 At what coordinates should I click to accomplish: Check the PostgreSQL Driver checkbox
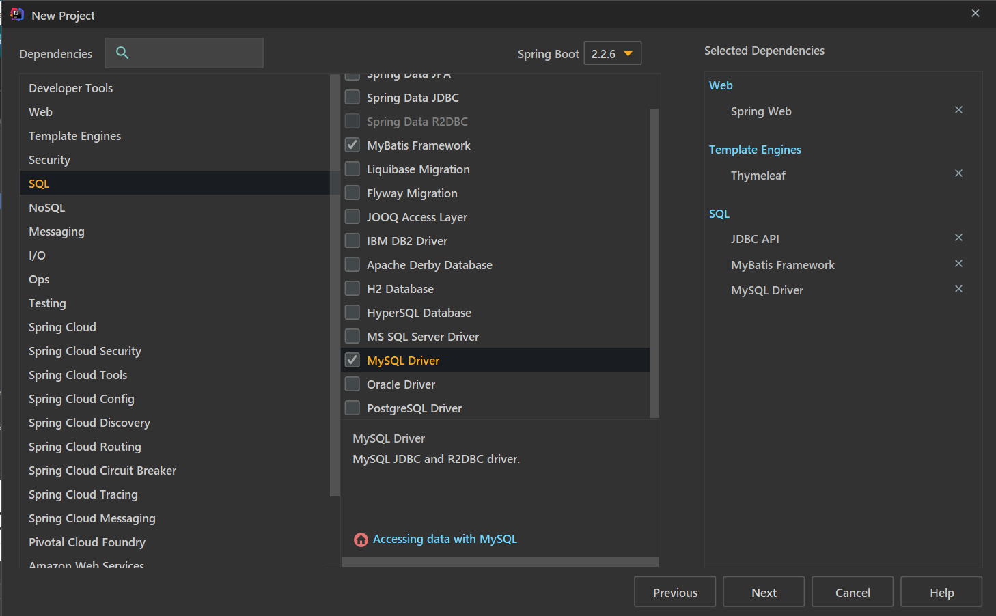pyautogui.click(x=352, y=408)
